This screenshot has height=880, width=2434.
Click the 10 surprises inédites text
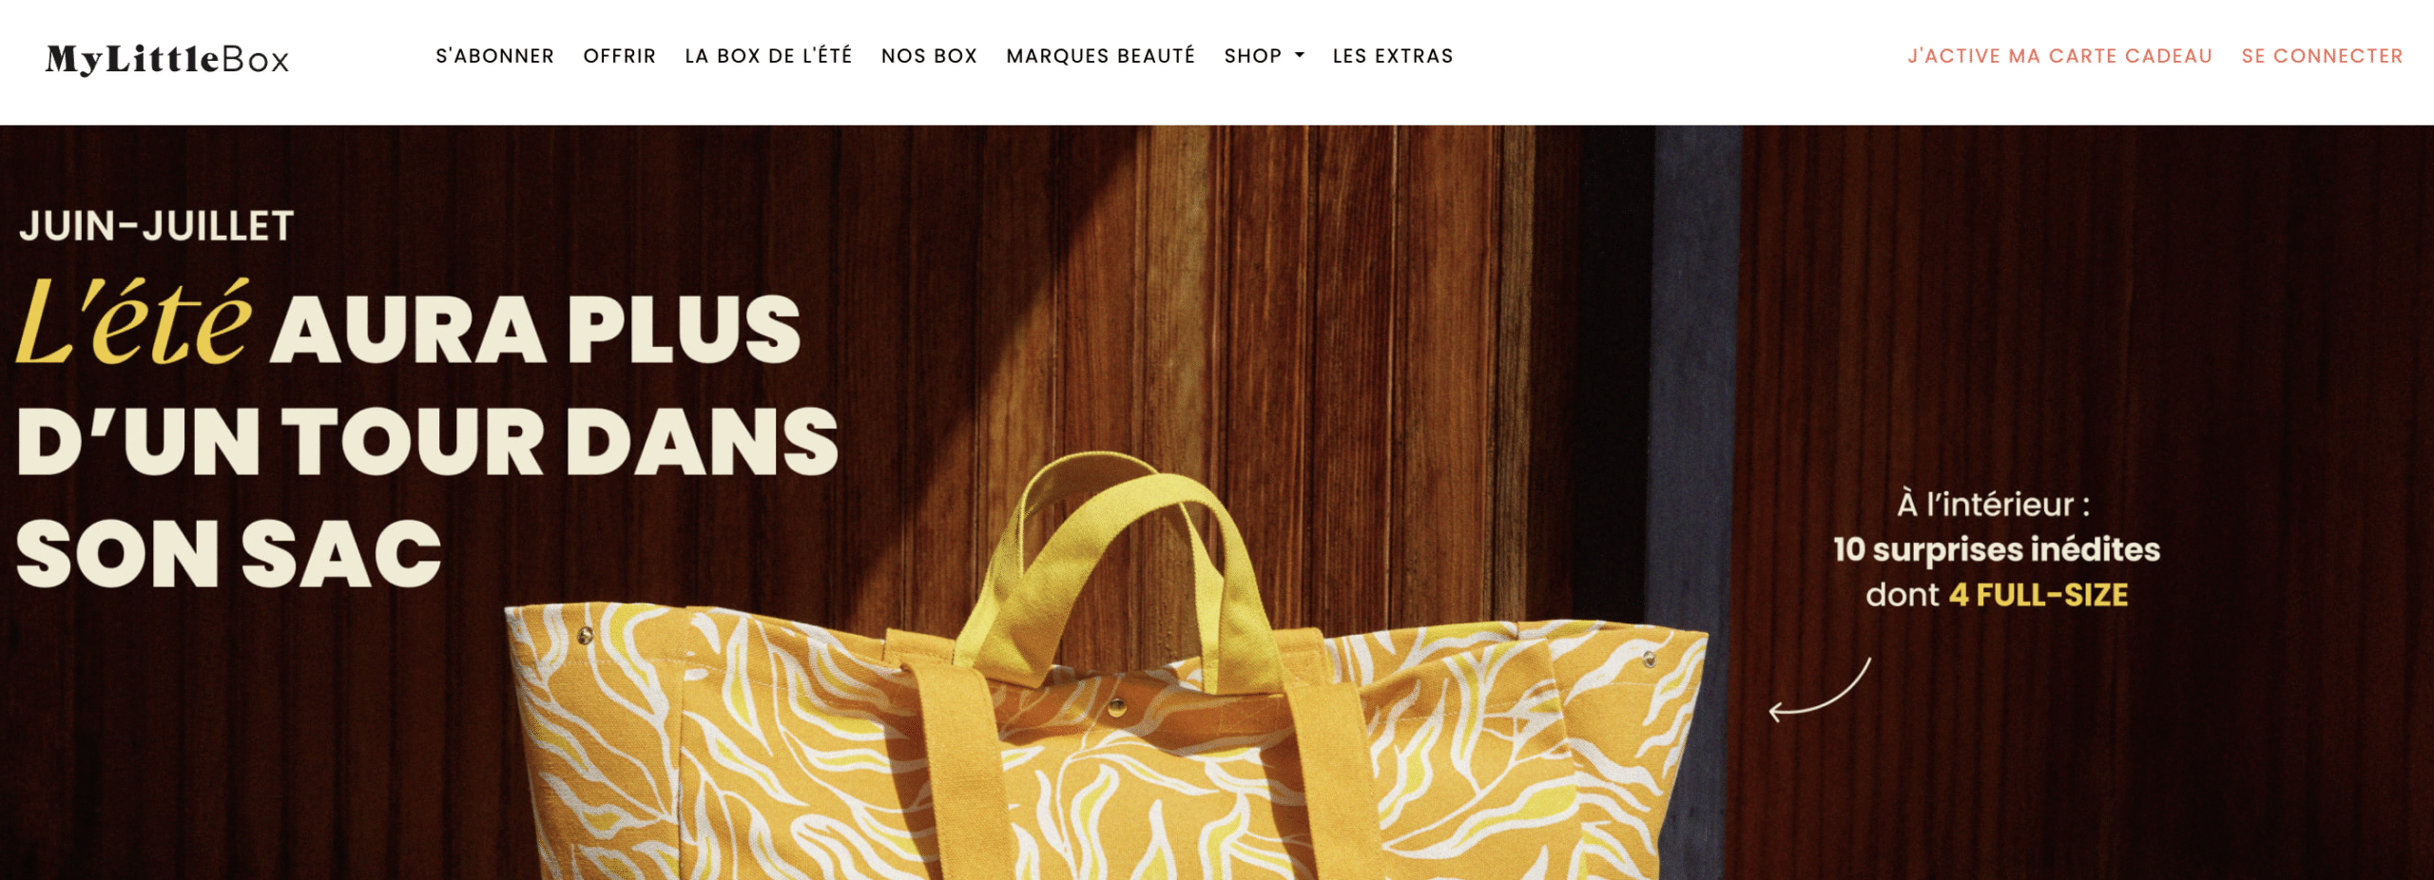[x=1997, y=549]
